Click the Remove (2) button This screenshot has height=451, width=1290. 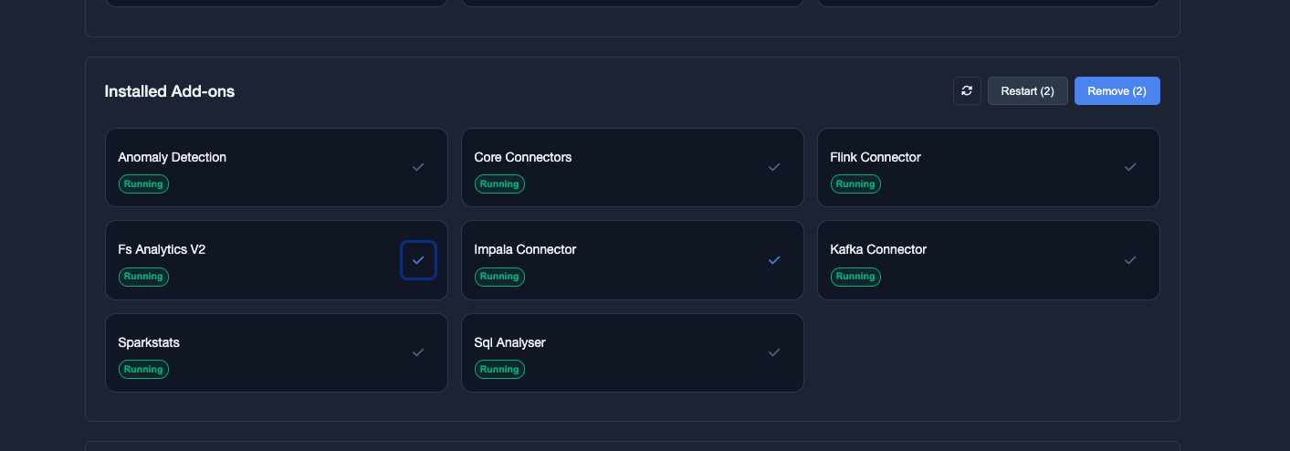(1117, 91)
